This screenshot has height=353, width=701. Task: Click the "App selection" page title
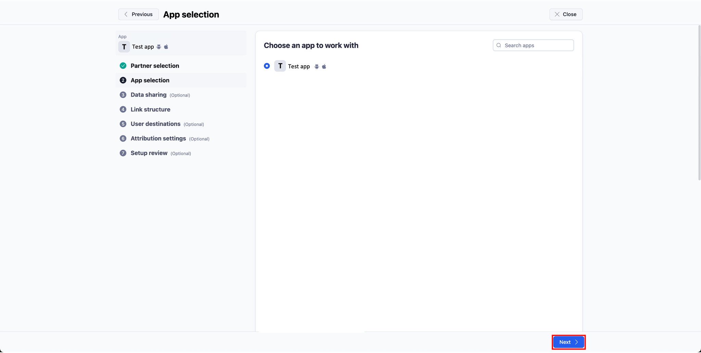pyautogui.click(x=191, y=14)
